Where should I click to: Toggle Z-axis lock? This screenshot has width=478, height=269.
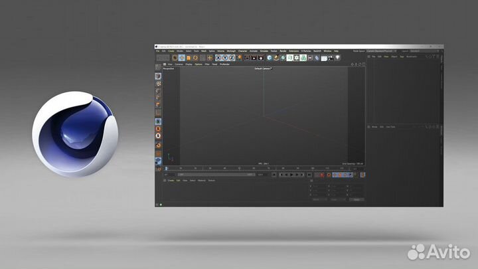pyautogui.click(x=232, y=58)
